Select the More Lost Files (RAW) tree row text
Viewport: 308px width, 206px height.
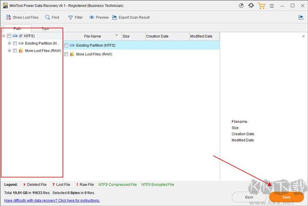coord(43,51)
